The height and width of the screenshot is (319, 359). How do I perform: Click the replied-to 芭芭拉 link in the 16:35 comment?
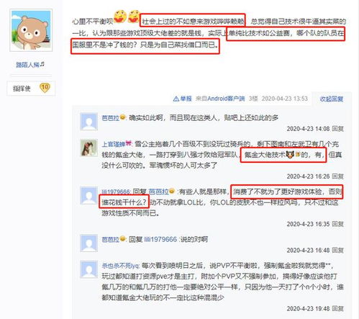tap(158, 192)
